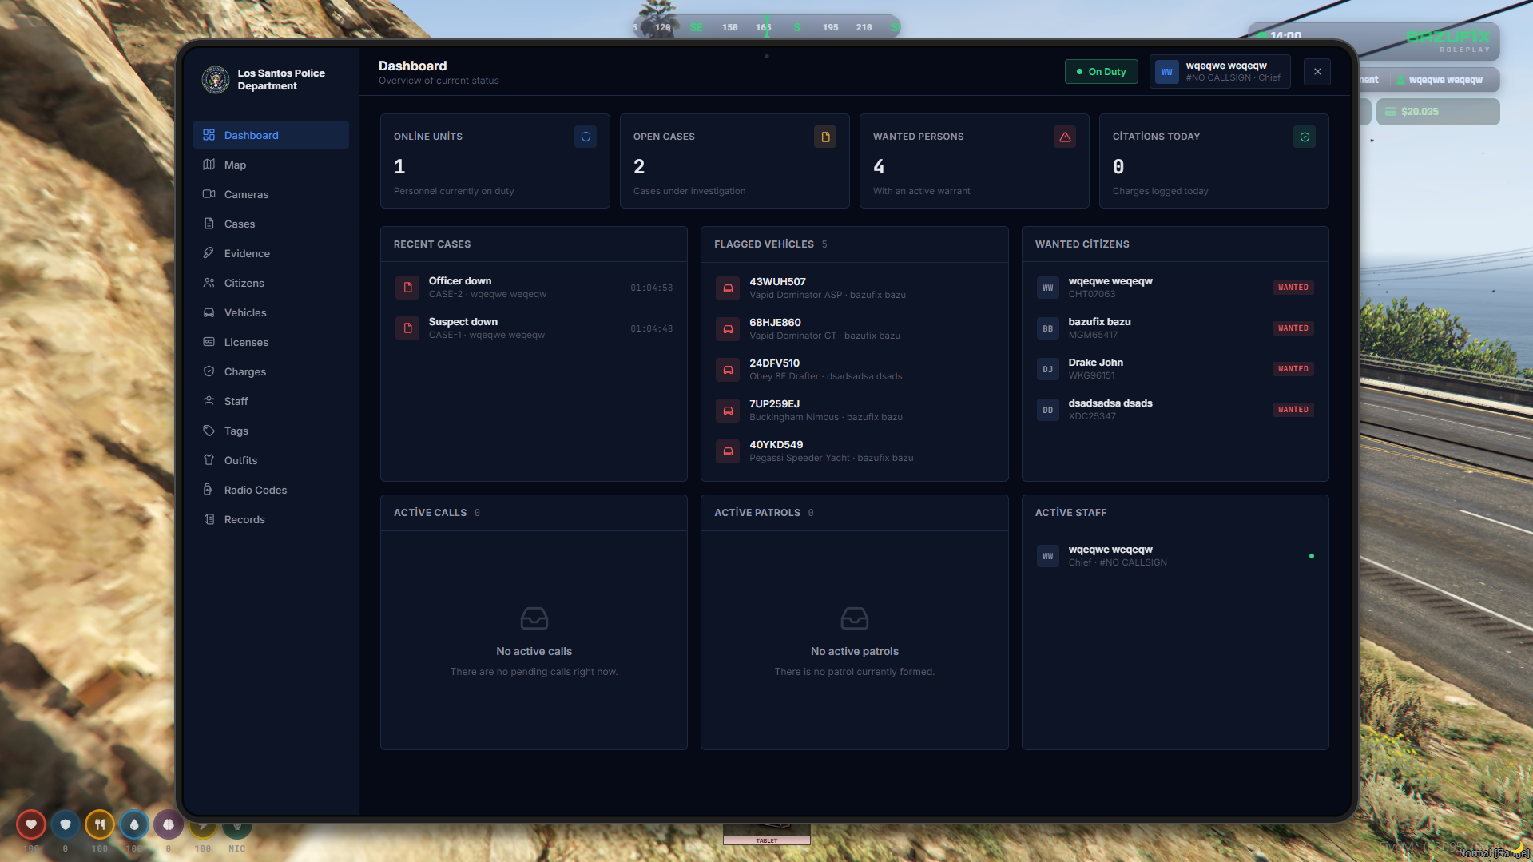Toggle the On Duty status button
The width and height of the screenshot is (1533, 862).
[1101, 71]
